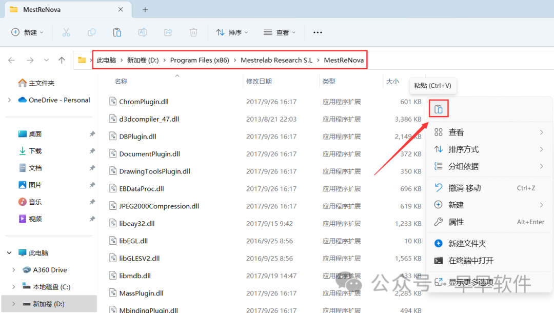Open the 新建 dropdown in toolbar
This screenshot has height=313, width=554.
pos(28,32)
